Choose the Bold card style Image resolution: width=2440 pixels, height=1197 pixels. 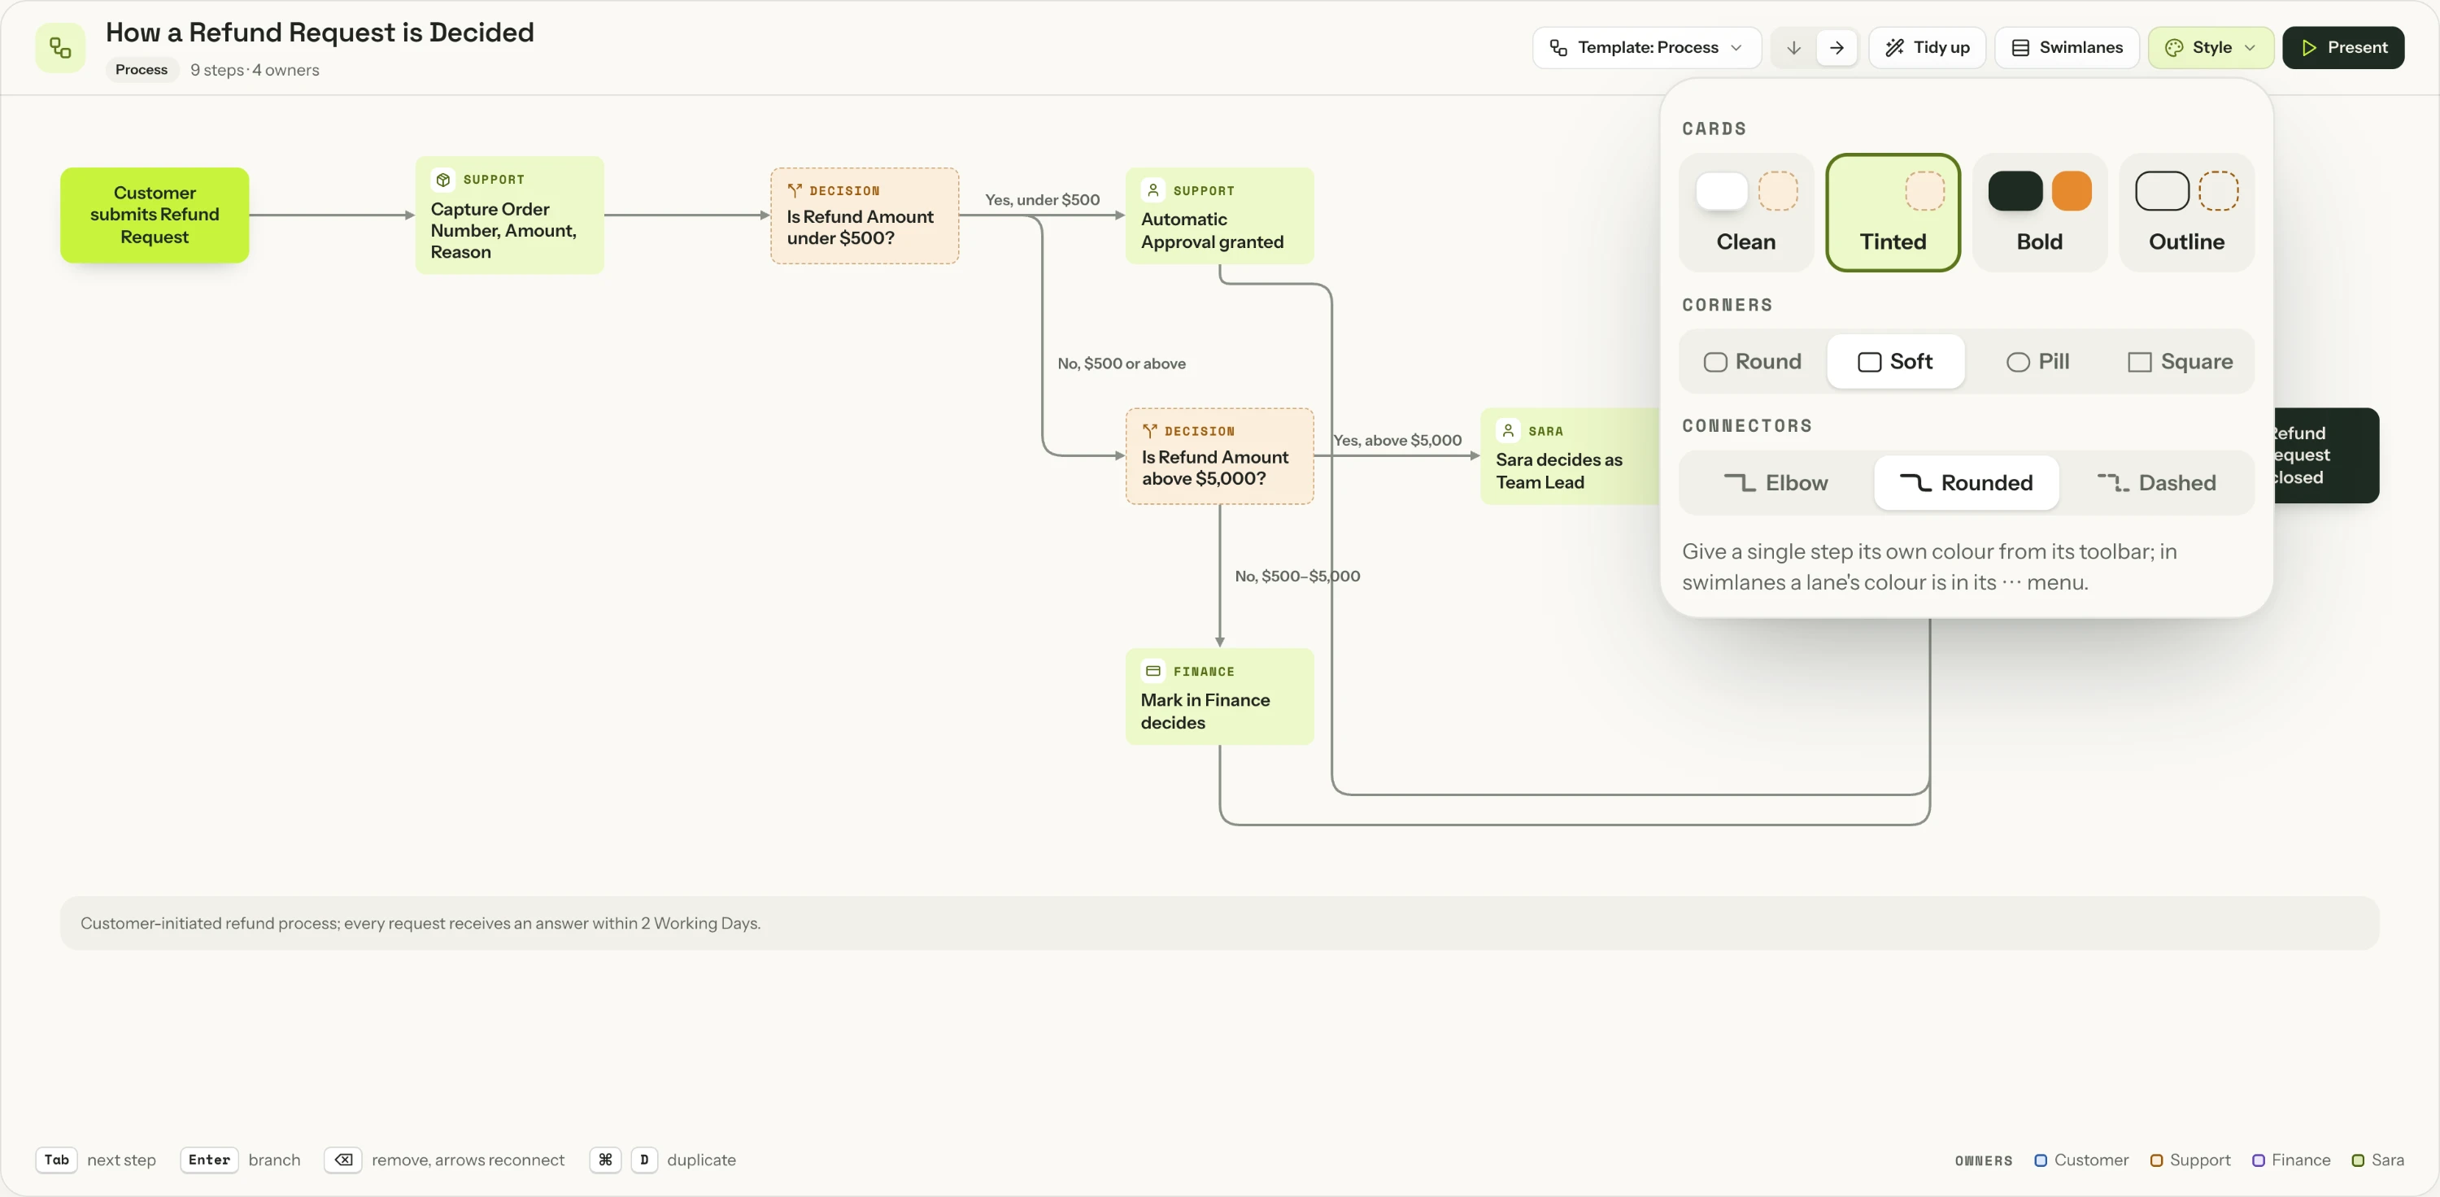tap(2039, 212)
